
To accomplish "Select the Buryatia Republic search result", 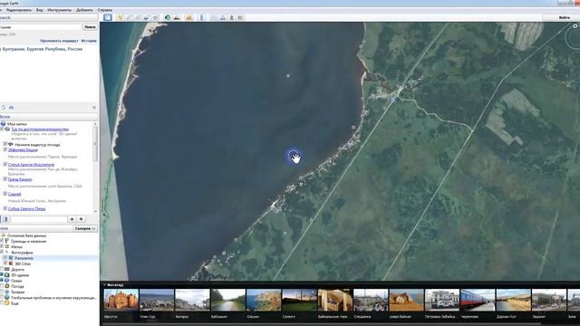I will [41, 49].
